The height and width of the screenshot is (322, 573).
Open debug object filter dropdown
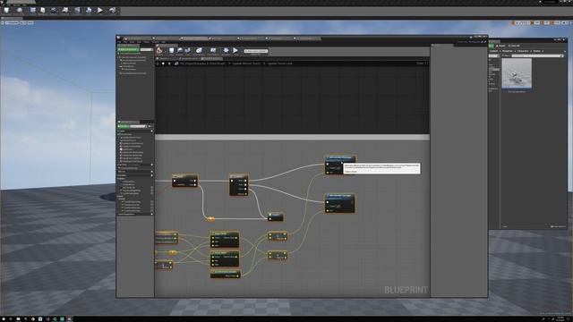pos(256,51)
